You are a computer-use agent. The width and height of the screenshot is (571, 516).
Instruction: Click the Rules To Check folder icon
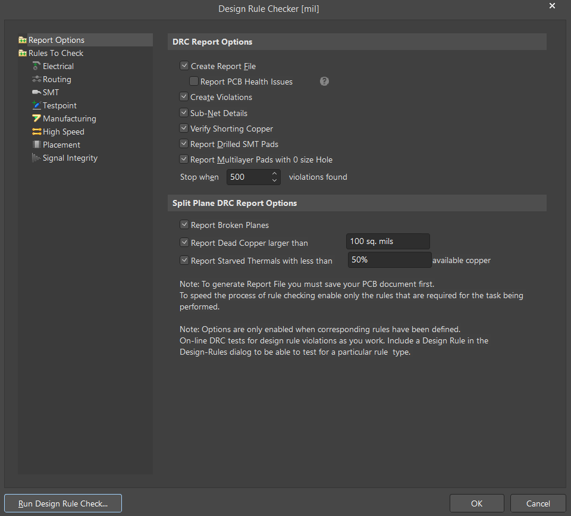coord(23,53)
